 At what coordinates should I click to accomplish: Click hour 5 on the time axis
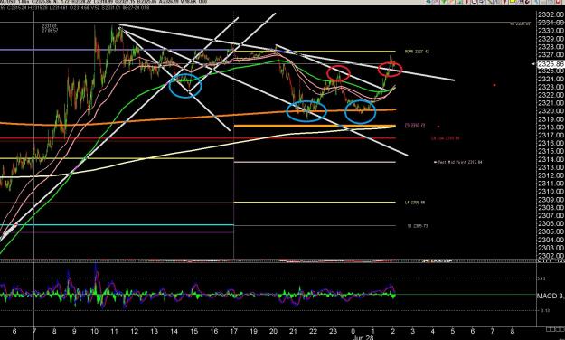tap(453, 331)
